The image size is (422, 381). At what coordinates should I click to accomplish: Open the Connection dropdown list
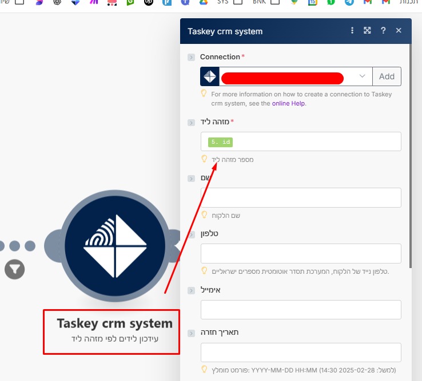coord(362,76)
